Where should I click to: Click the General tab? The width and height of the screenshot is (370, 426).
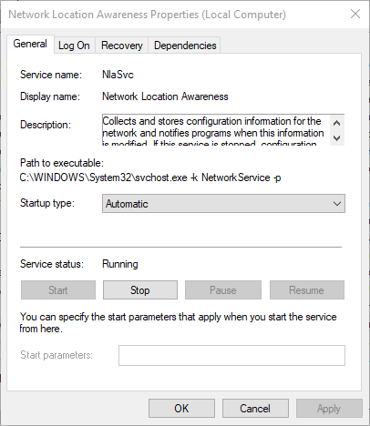pos(30,44)
